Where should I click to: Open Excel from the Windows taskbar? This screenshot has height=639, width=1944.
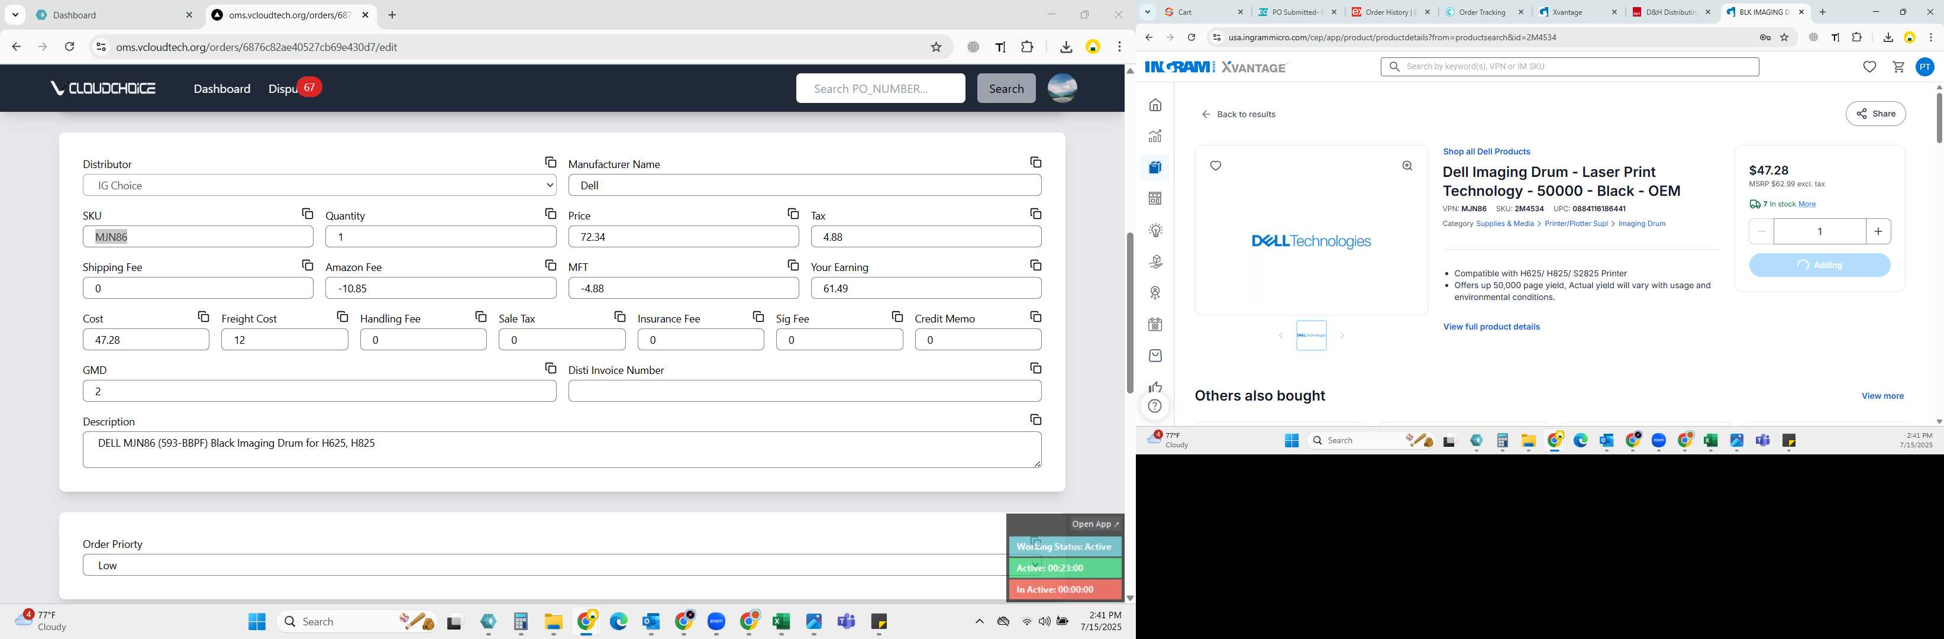coord(781,622)
